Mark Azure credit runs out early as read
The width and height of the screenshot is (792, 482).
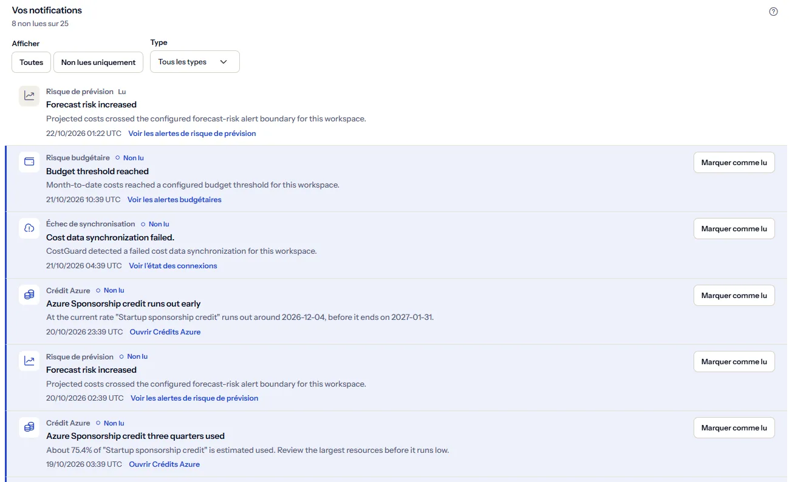tap(734, 296)
